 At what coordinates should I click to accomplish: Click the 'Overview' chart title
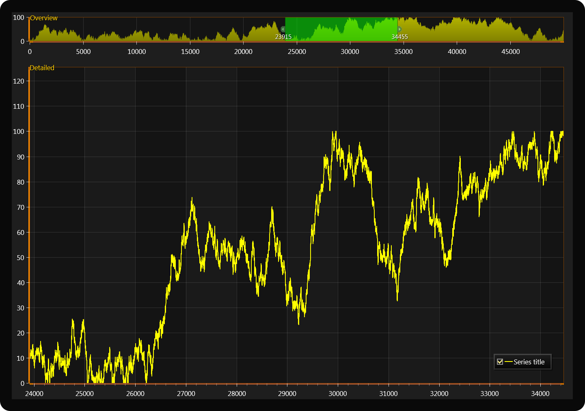coord(44,18)
